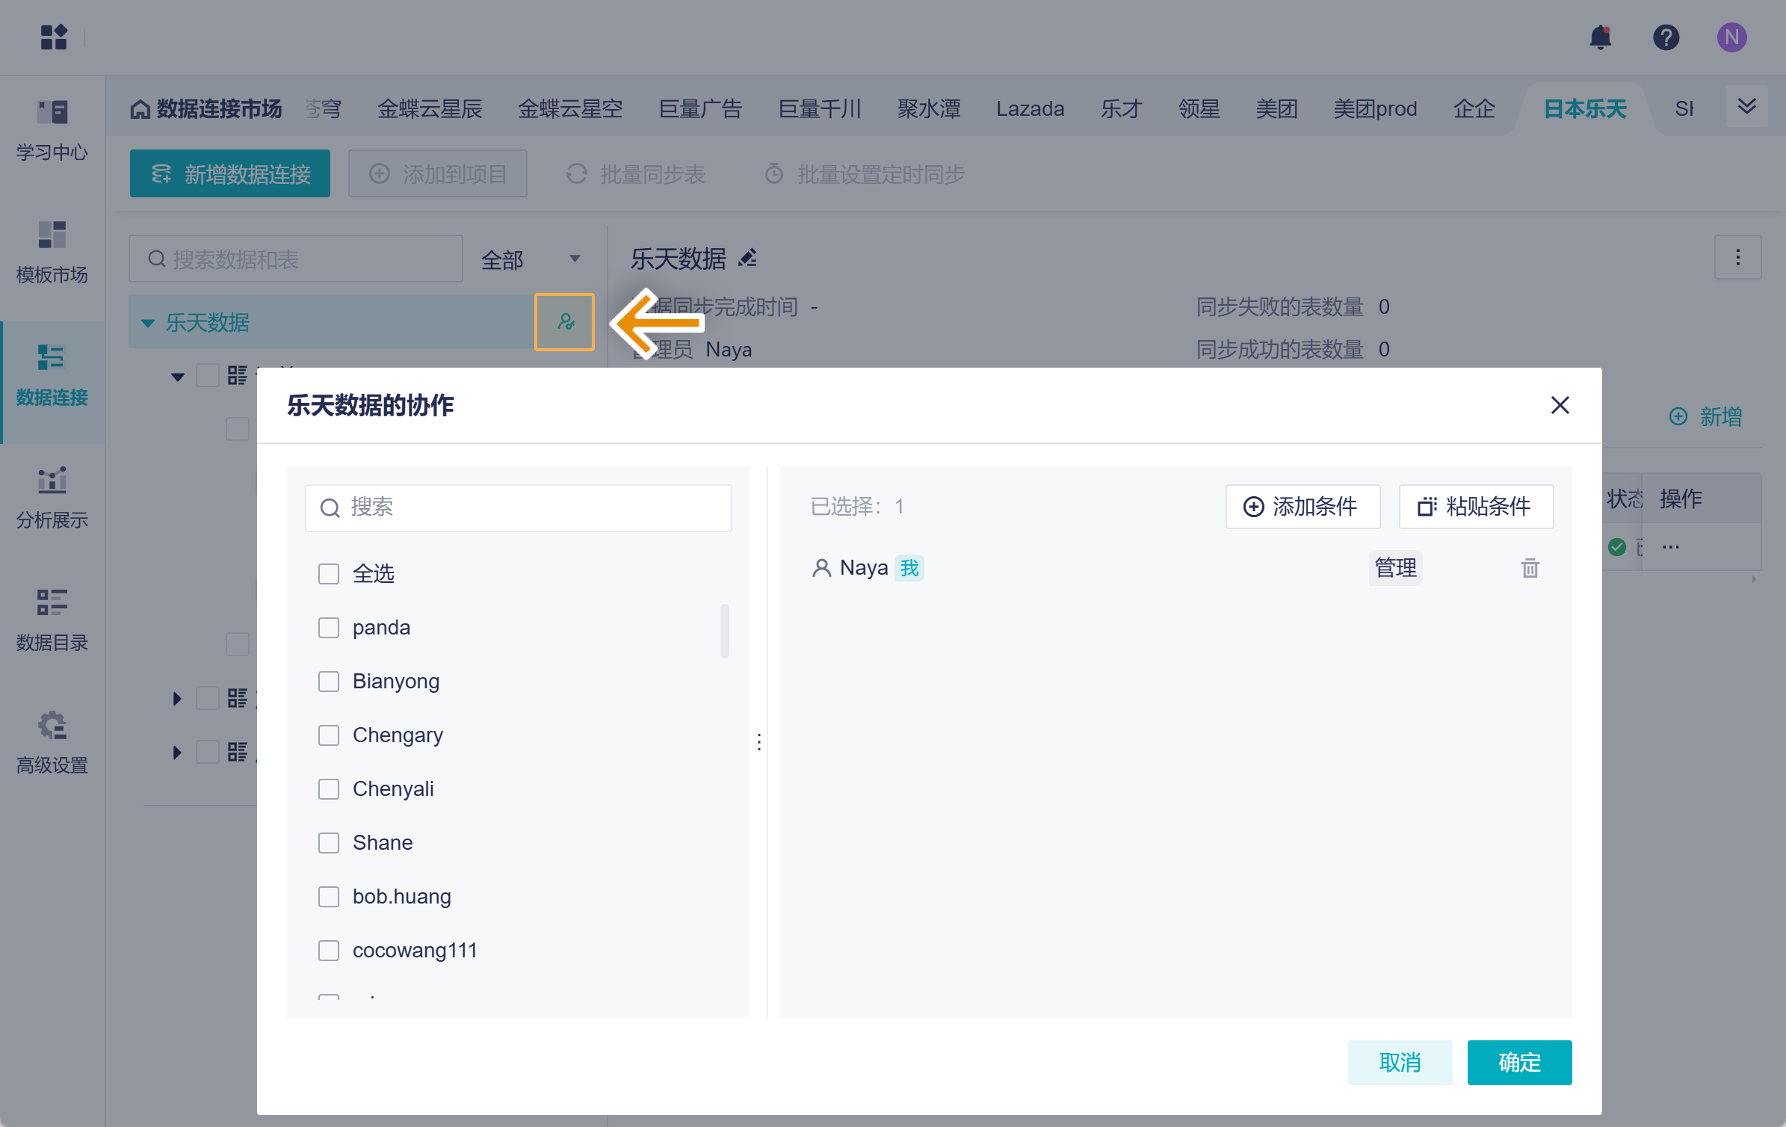Delete Naya with the trash icon
This screenshot has width=1786, height=1127.
pyautogui.click(x=1530, y=568)
